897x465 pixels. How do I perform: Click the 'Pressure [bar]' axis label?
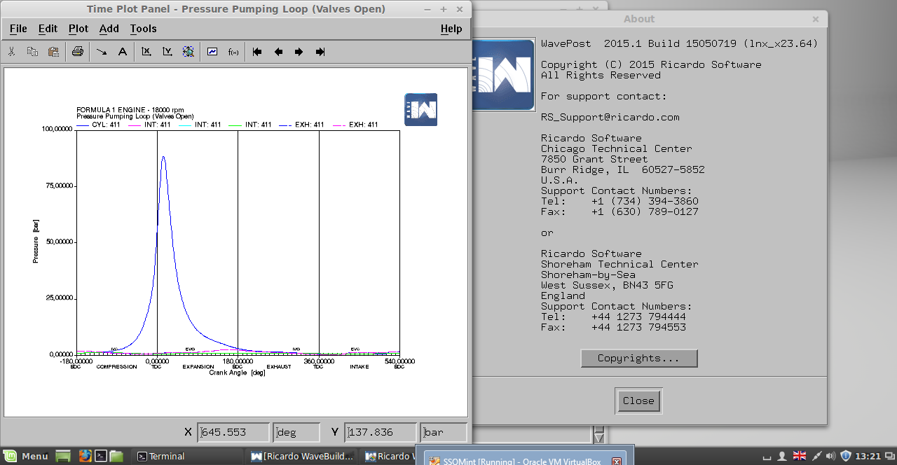(x=36, y=241)
